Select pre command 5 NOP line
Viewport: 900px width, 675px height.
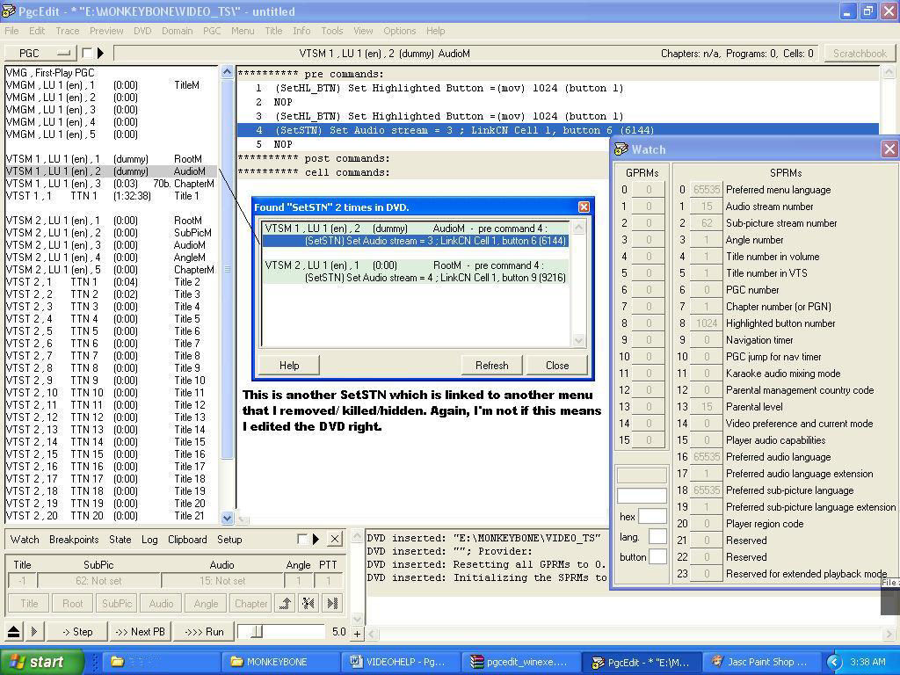tap(556, 145)
